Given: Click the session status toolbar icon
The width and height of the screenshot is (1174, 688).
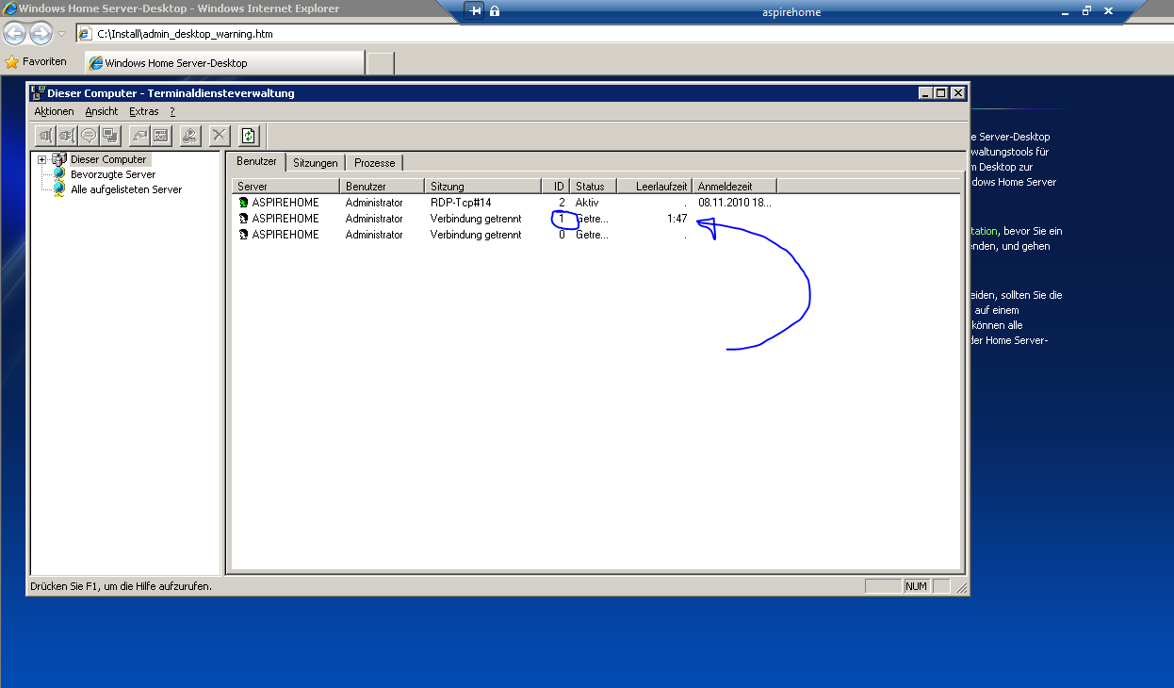Looking at the screenshot, I should [x=161, y=136].
